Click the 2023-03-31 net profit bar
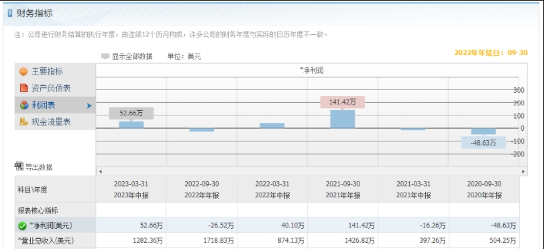Image resolution: width=544 pixels, height=249 pixels. click(x=131, y=125)
